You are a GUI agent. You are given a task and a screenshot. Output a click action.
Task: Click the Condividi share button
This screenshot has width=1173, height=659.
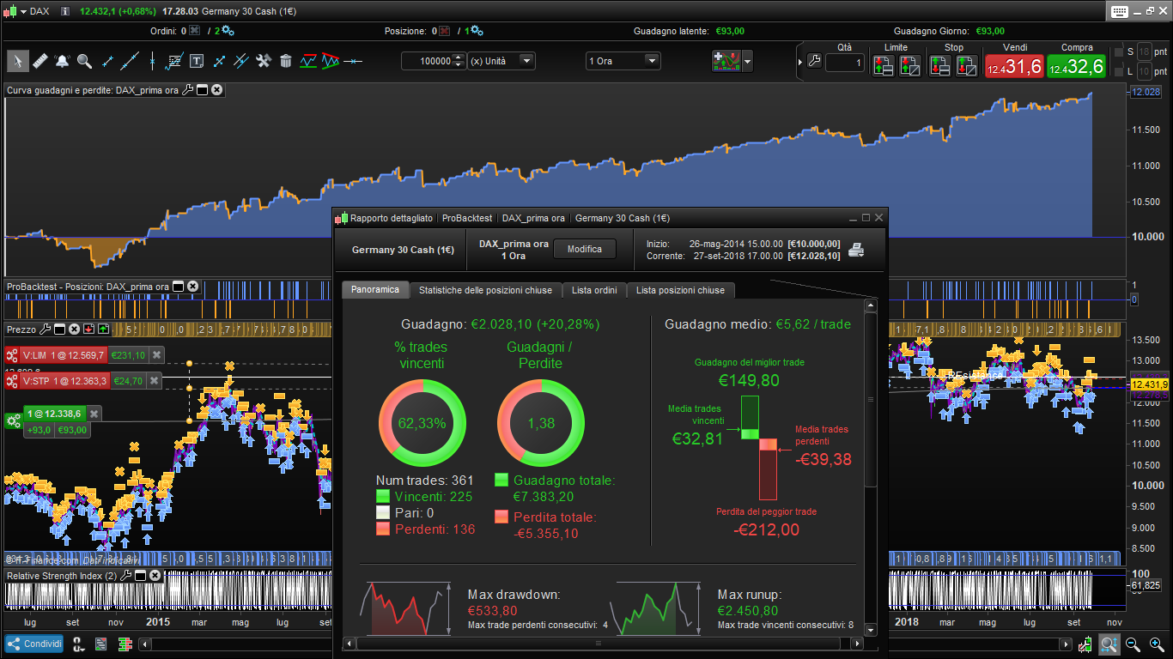[x=34, y=644]
